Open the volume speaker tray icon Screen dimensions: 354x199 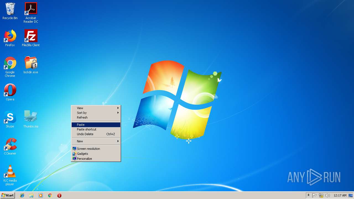[x=328, y=195]
